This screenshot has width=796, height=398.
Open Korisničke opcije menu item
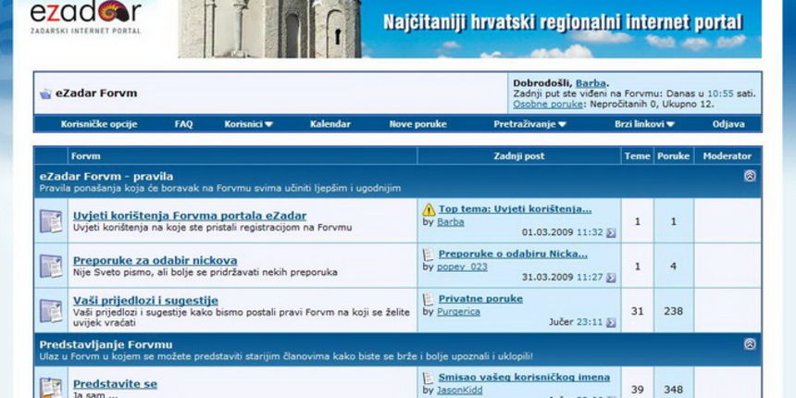pos(99,124)
